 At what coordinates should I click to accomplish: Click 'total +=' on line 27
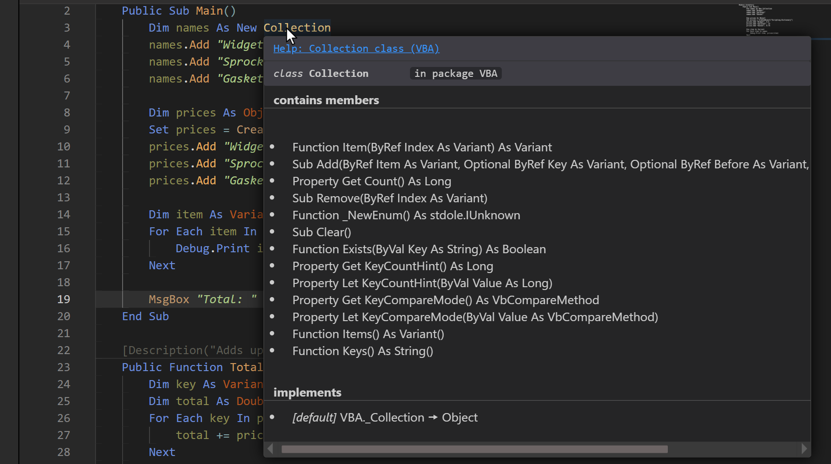coord(203,435)
